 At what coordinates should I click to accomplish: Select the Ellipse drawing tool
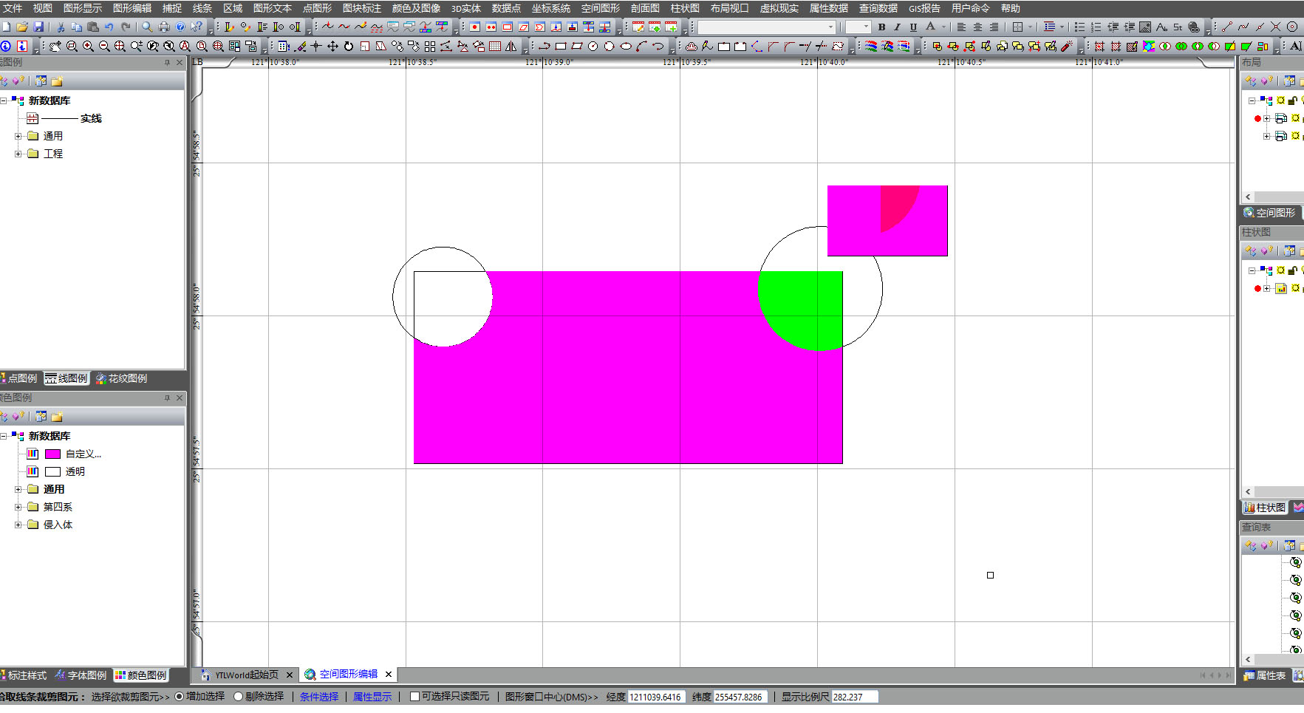point(626,46)
